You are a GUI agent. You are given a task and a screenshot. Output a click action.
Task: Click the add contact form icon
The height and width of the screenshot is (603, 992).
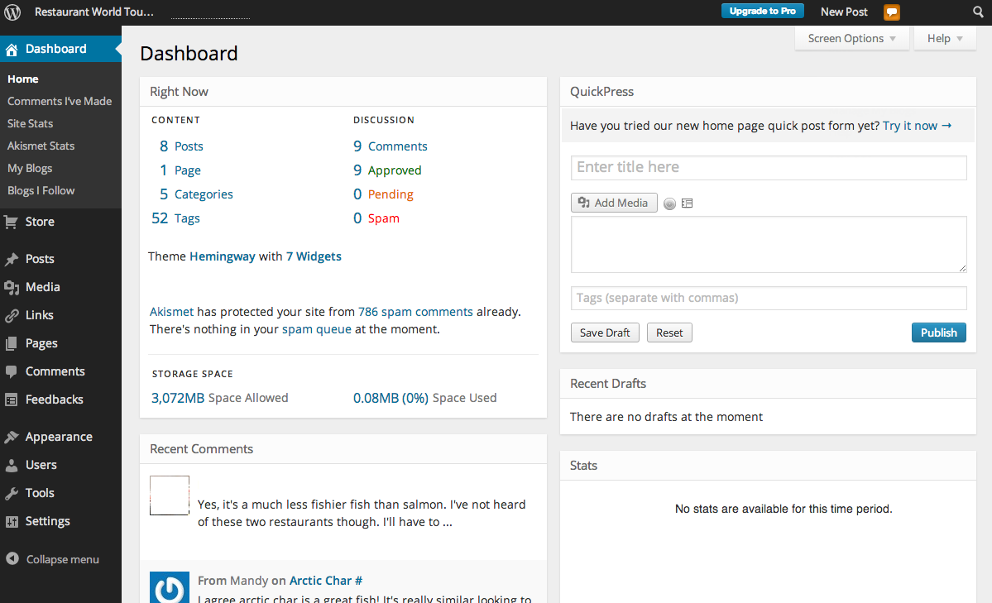coord(687,203)
